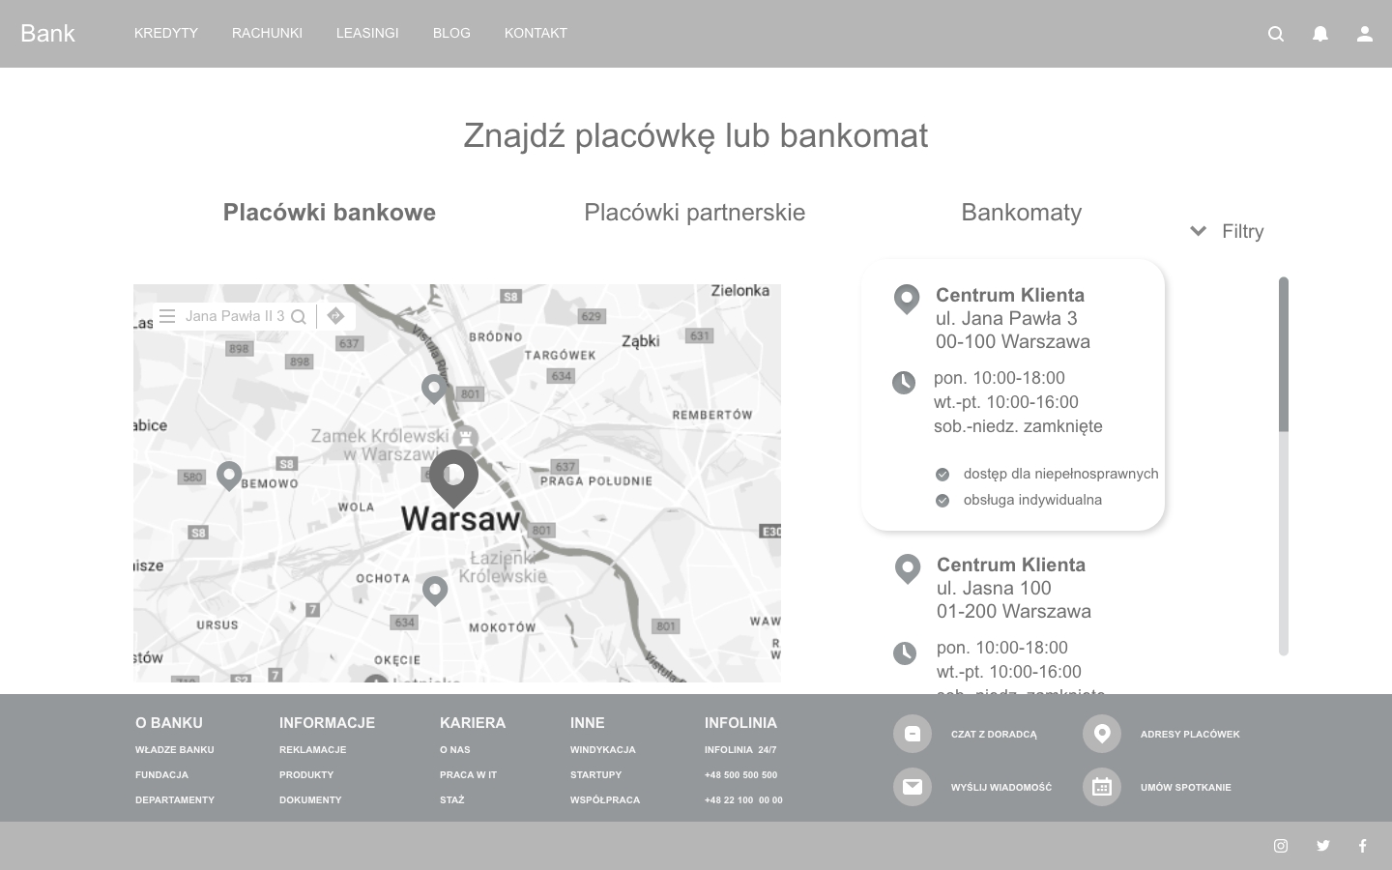Click the Jana Pawła II 3 map search field
Screen dimensions: 1392x870
point(235,316)
